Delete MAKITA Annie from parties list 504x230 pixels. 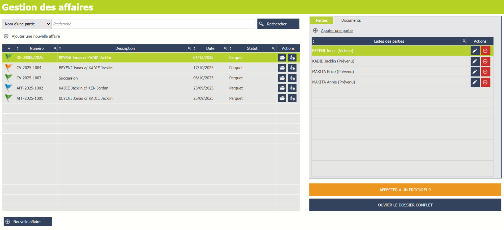[485, 82]
